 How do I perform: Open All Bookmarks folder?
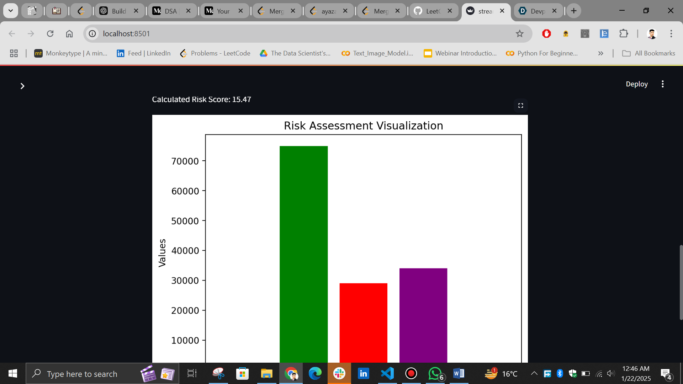coord(648,53)
